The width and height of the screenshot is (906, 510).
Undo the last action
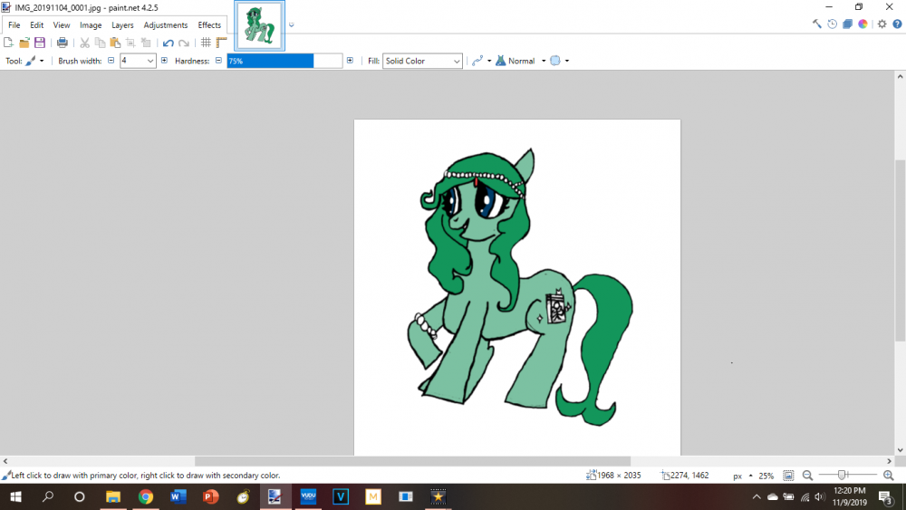pos(169,43)
